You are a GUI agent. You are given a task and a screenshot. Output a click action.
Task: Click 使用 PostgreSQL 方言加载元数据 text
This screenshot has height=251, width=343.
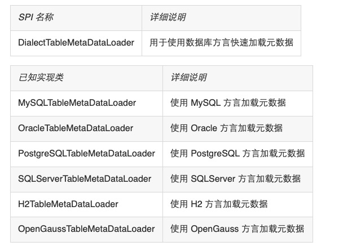point(238,154)
